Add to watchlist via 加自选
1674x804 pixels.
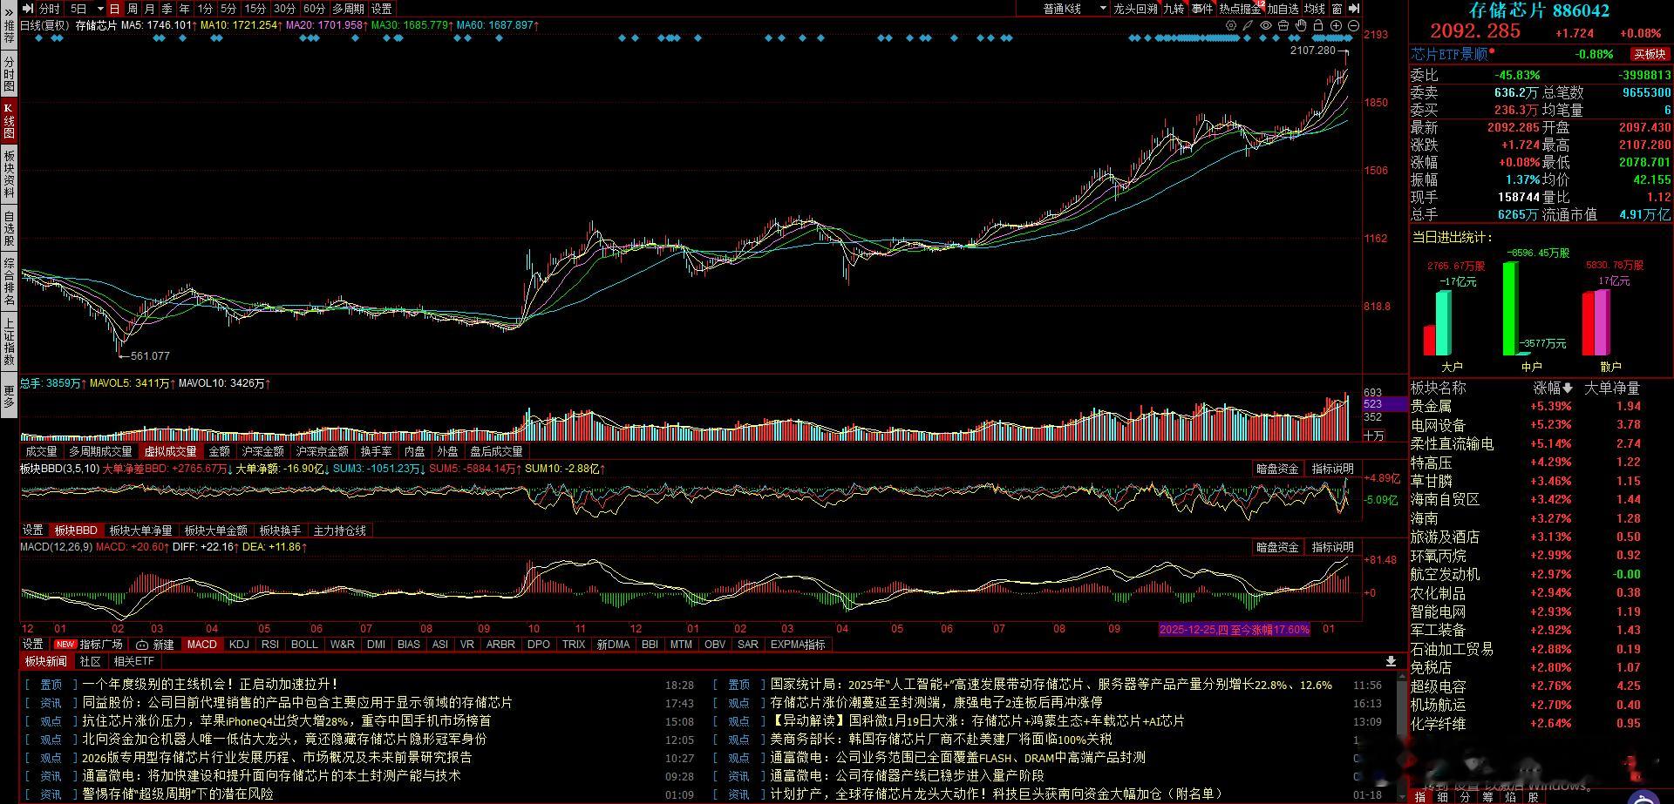tap(1283, 9)
